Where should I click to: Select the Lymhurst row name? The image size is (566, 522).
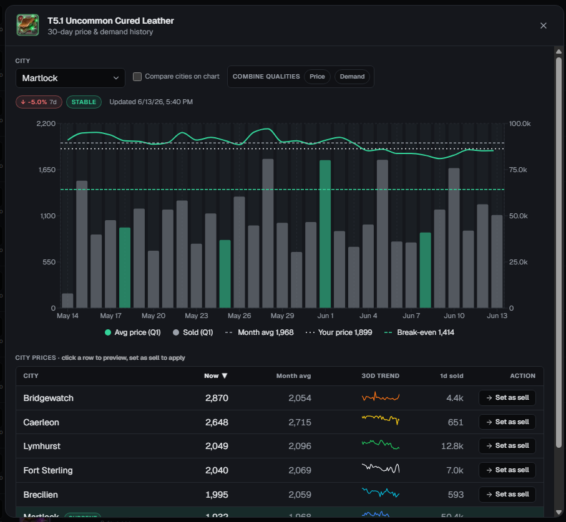[42, 447]
